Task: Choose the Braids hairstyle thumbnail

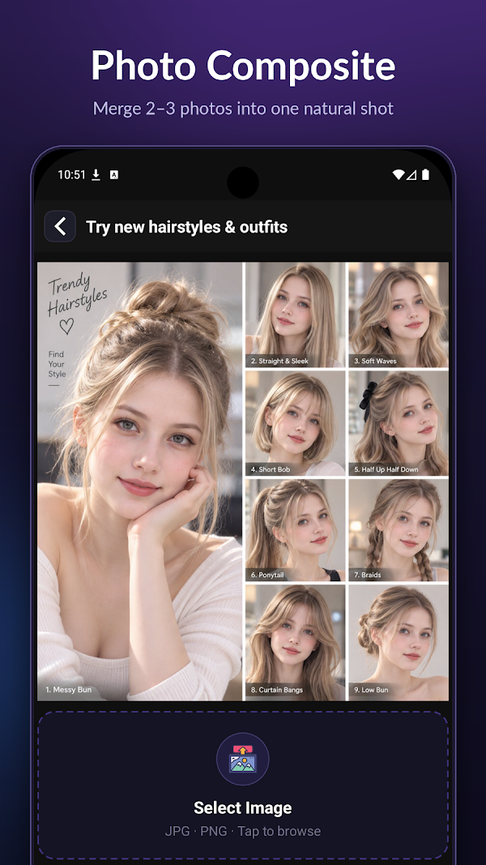Action: (x=399, y=530)
